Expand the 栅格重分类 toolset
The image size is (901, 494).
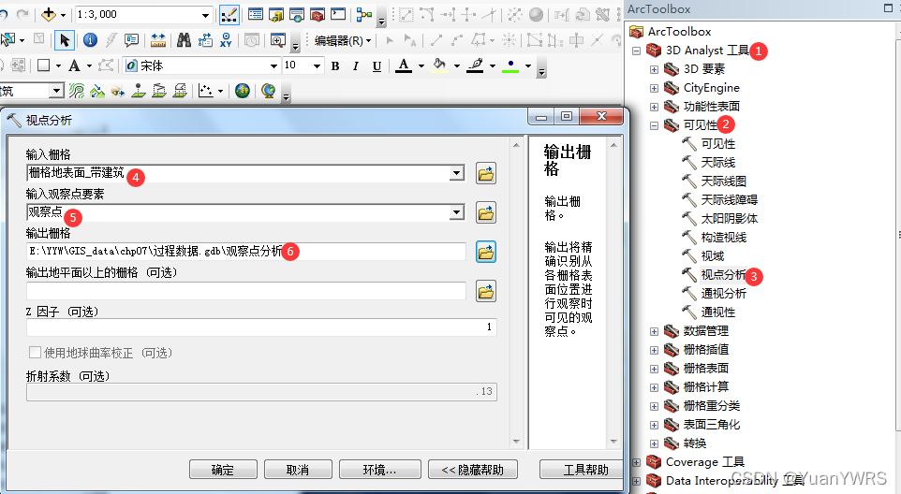pos(654,407)
